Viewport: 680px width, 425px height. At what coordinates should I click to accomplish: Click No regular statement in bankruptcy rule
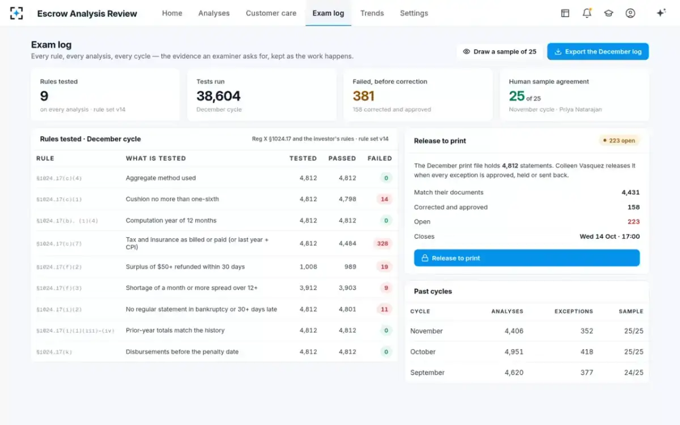click(x=201, y=309)
